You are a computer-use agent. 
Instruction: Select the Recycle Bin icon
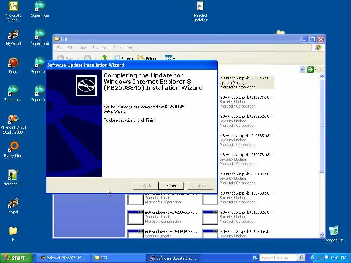(x=334, y=234)
